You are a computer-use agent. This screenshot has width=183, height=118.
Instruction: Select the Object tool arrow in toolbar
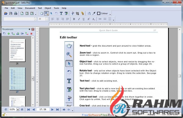51,13
